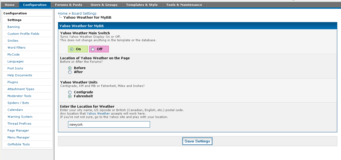Click the blue 'Yahoo Weather for MyBB' panel header
Viewport: 341px width, 160px height.
[197, 26]
